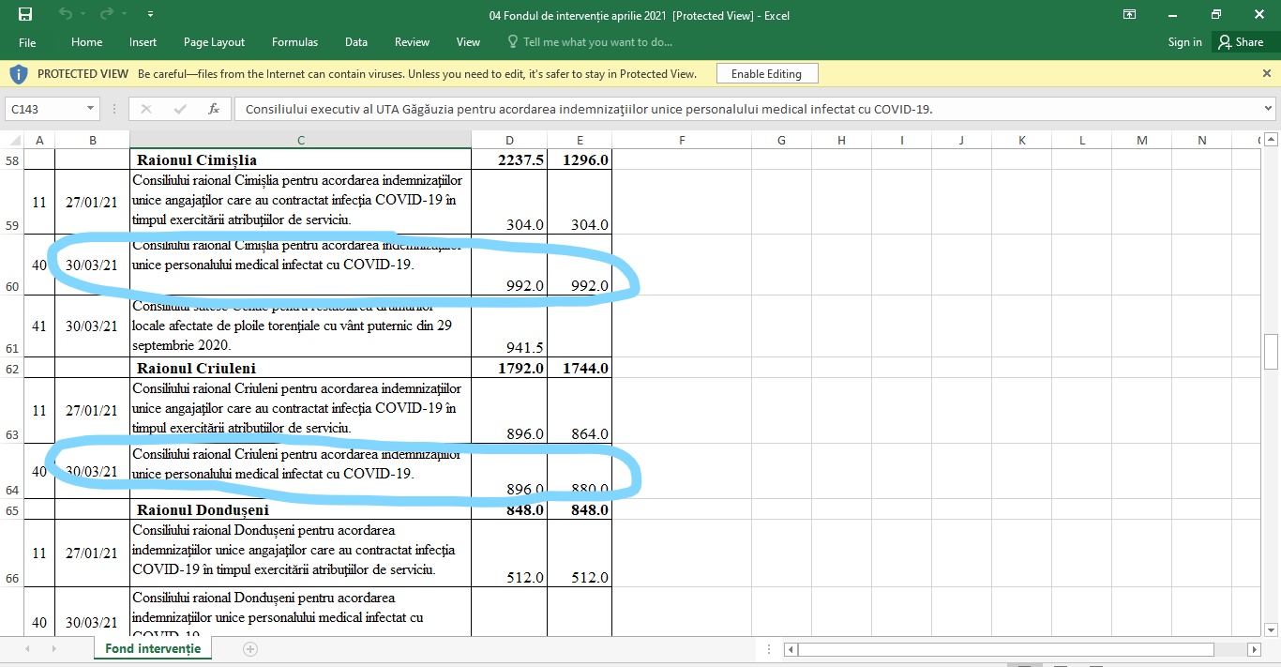1281x667 pixels.
Task: Close the Protected View message bar
Action: [1267, 73]
